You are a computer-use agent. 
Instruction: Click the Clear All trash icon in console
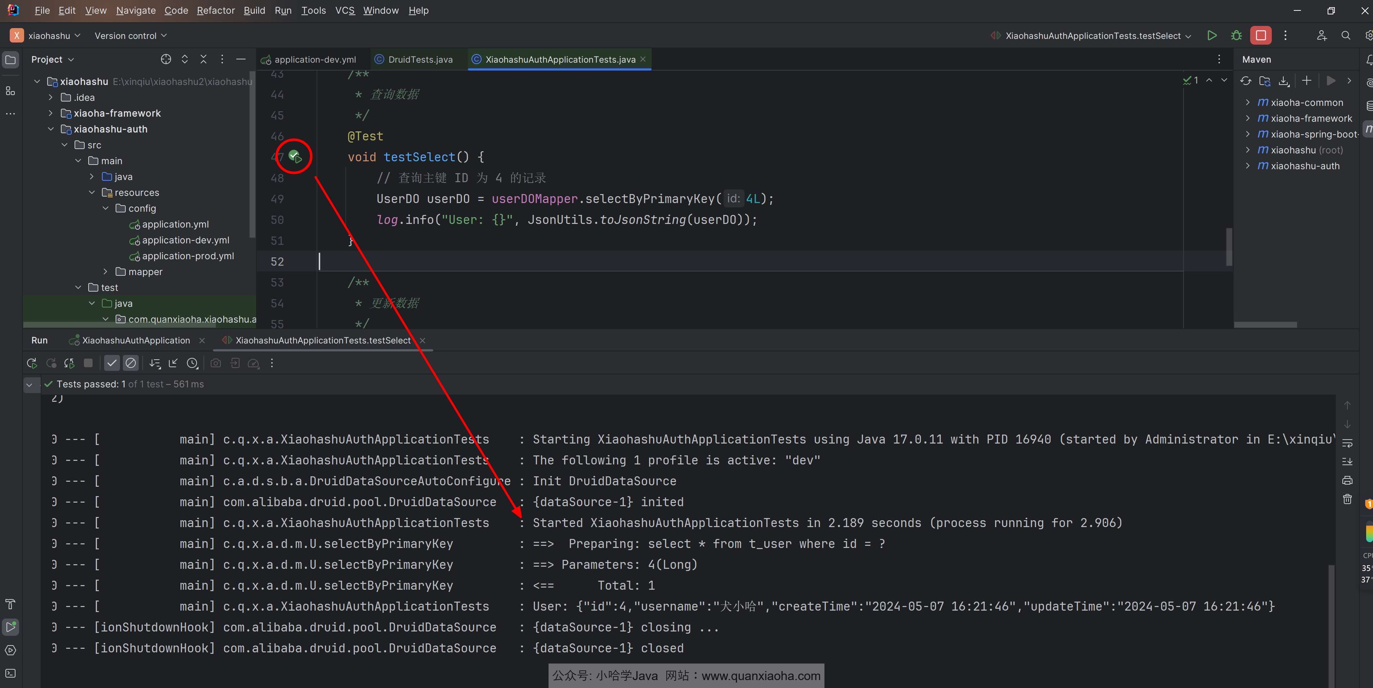[1347, 499]
